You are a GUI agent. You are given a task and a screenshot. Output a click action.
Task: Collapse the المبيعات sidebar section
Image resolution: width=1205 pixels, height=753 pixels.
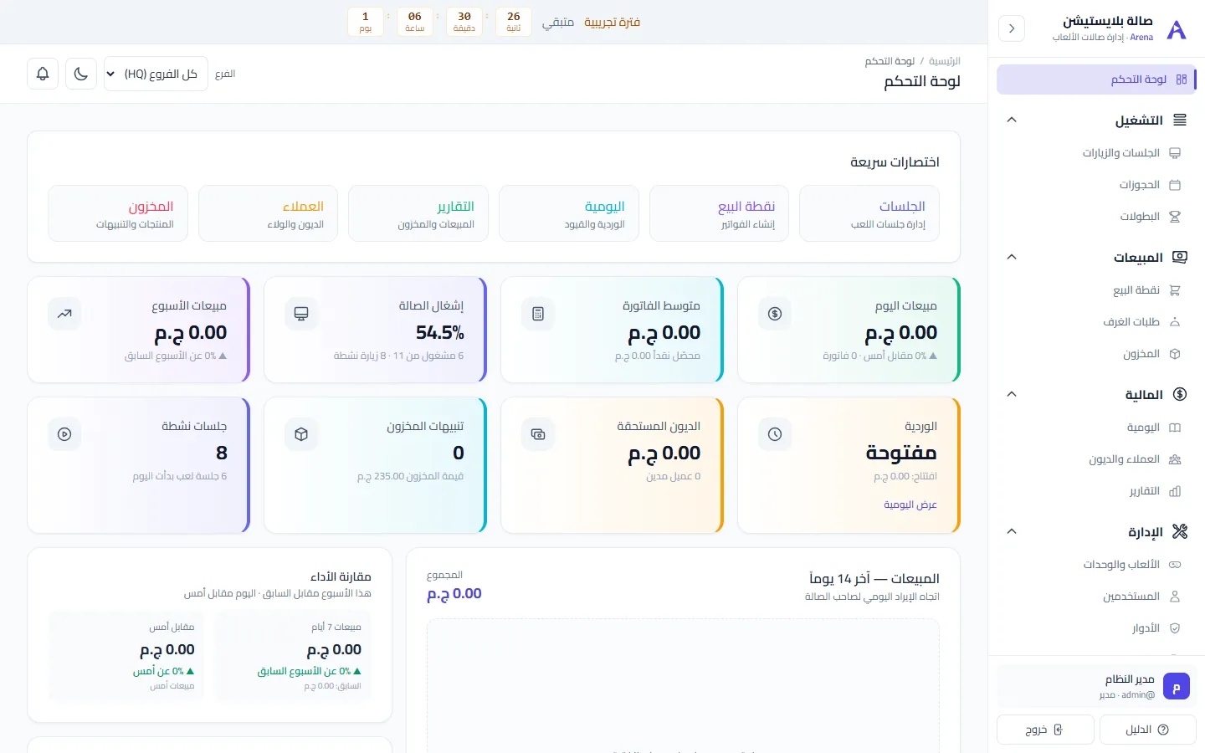(1012, 257)
